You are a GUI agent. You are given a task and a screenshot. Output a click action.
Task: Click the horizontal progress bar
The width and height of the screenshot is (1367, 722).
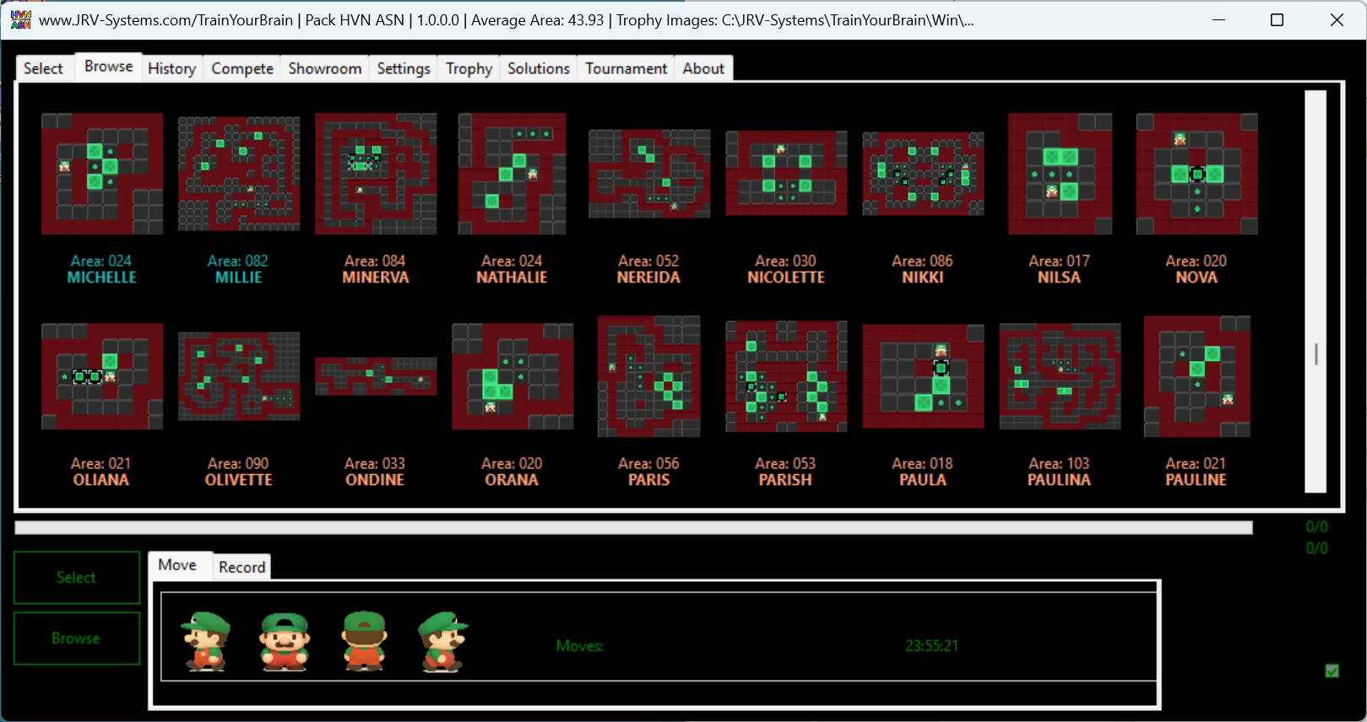click(633, 528)
